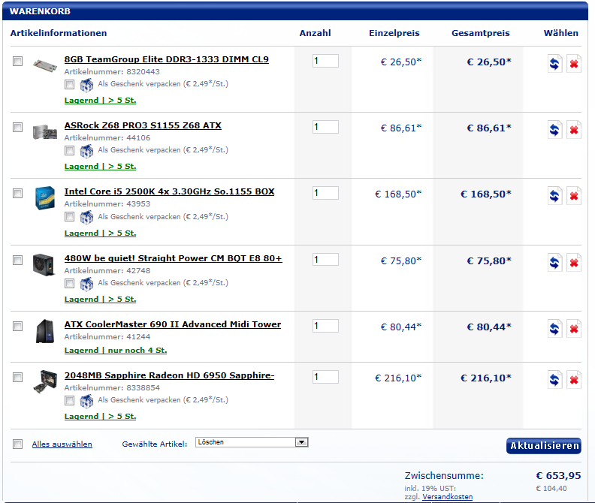The image size is (595, 503).
Task: Open the Gewählte Artikel Löschen dropdown
Action: pos(252,442)
